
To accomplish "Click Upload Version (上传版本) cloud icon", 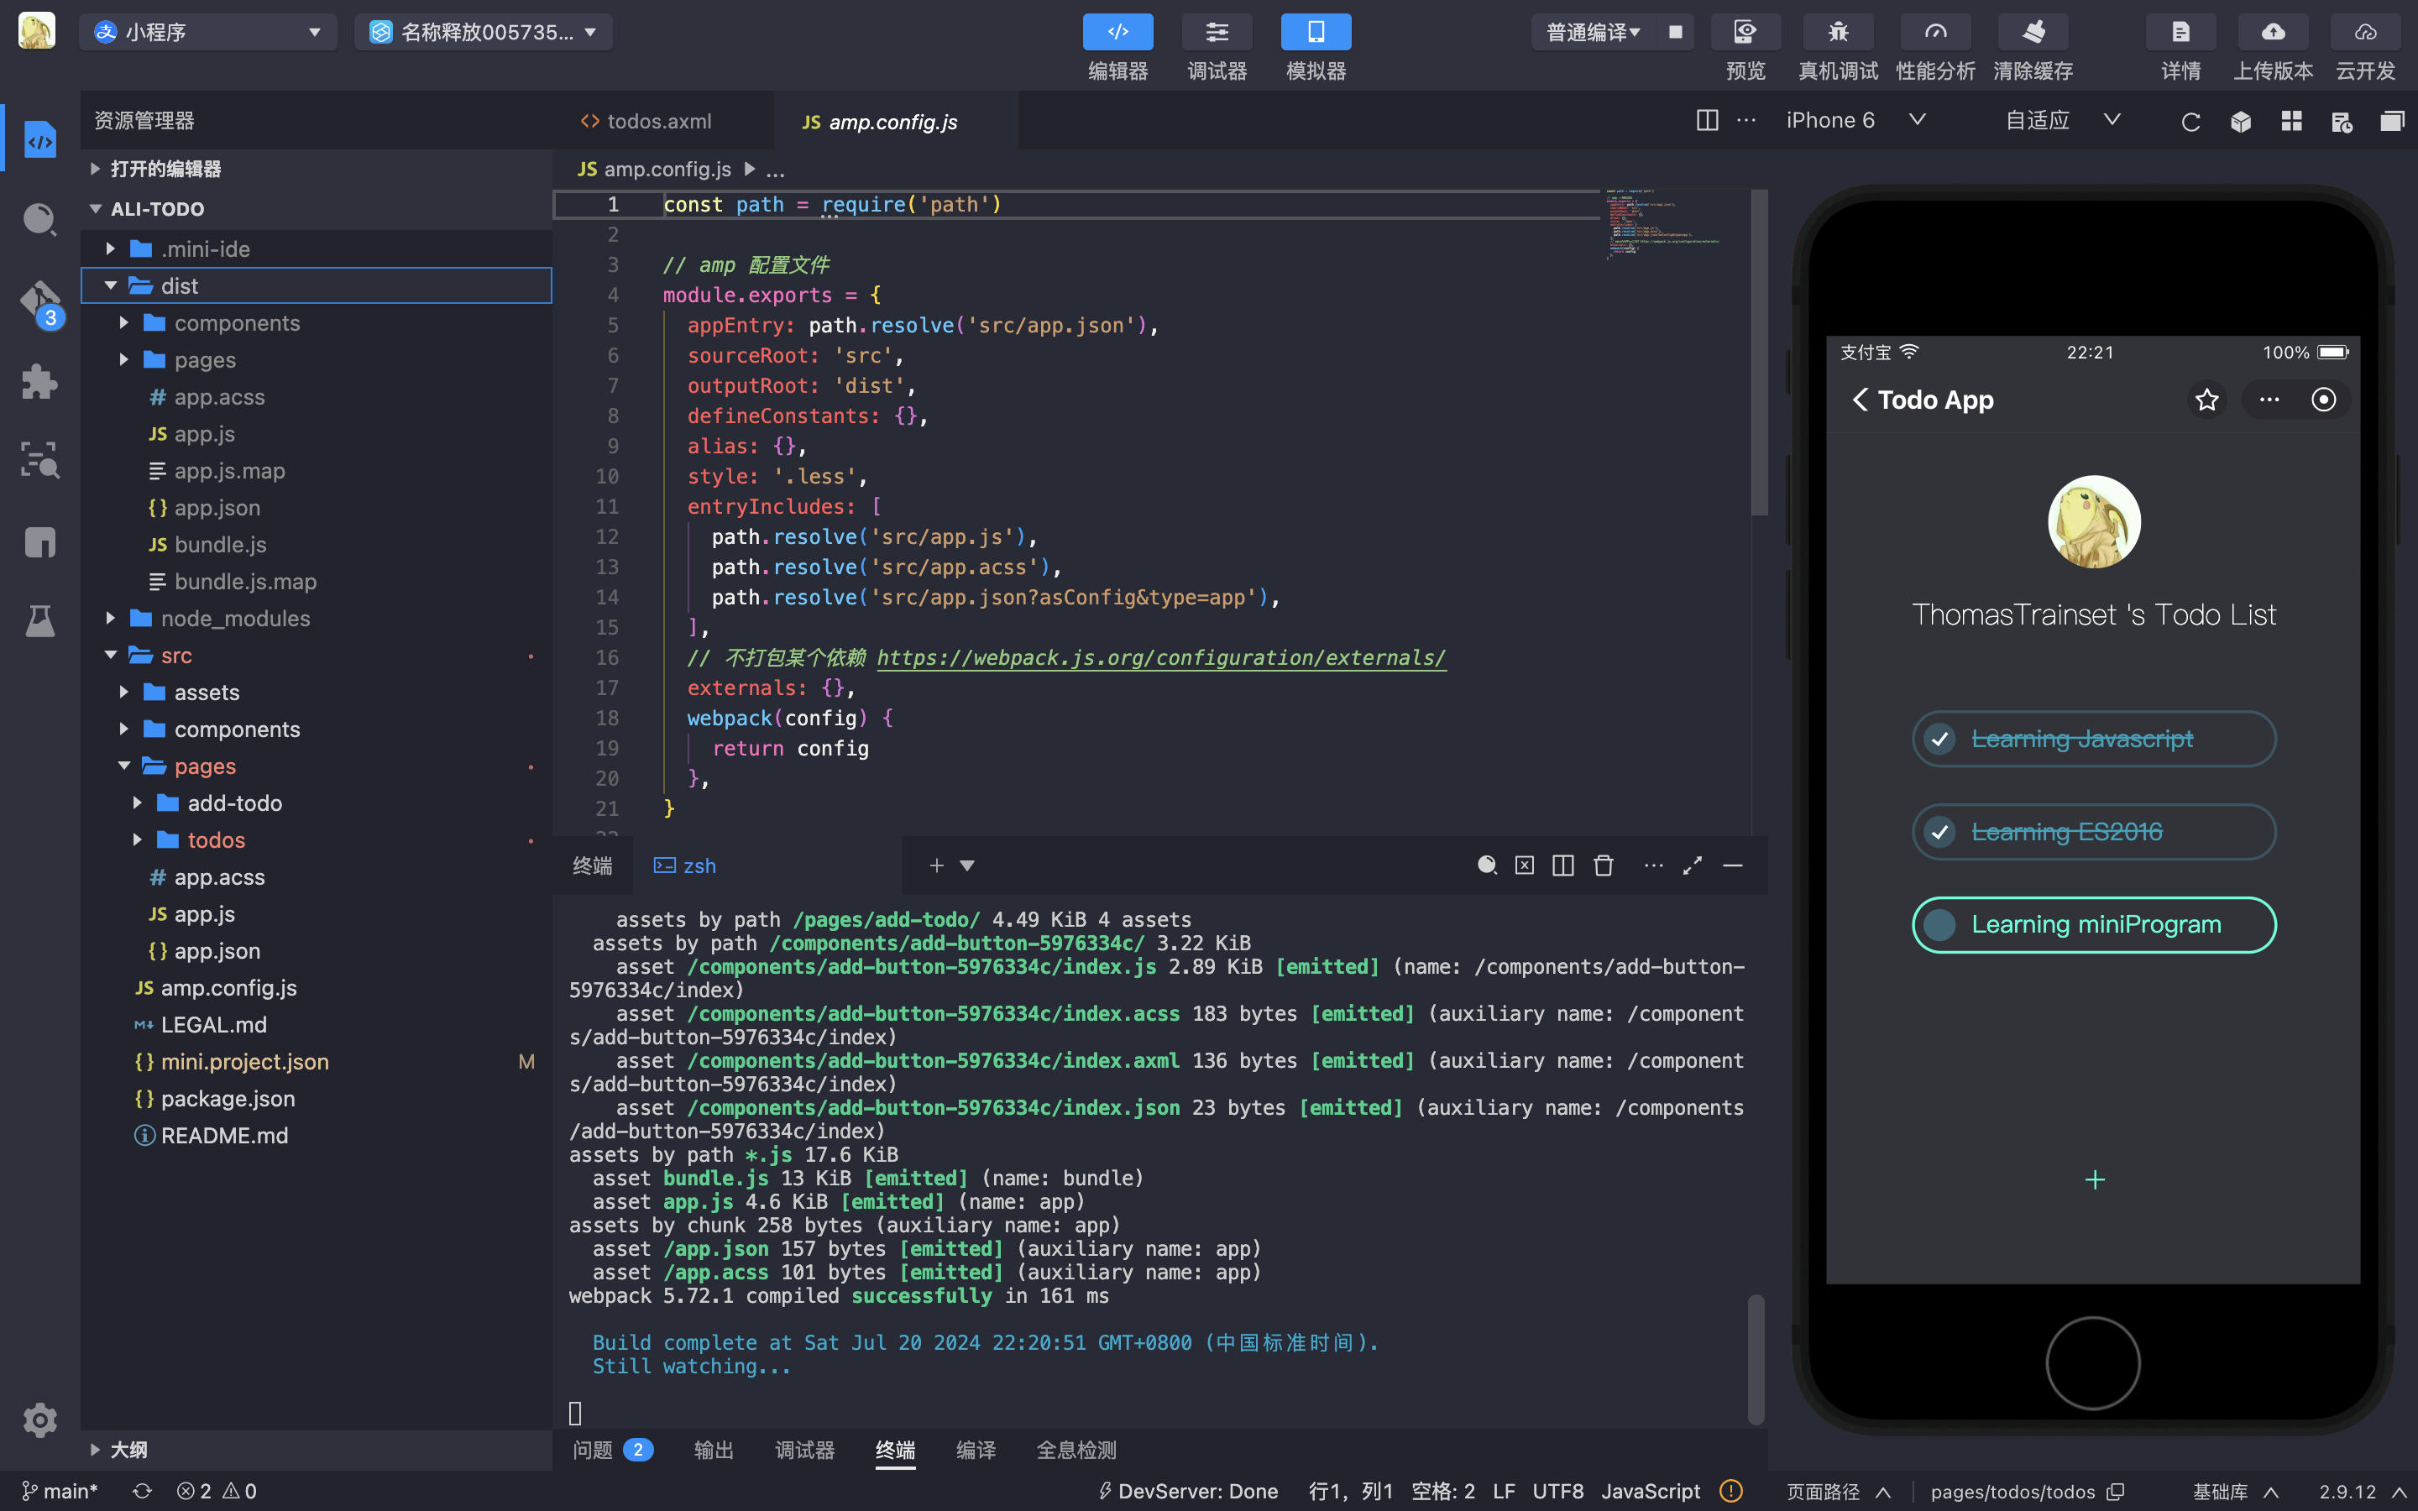I will click(x=2272, y=32).
